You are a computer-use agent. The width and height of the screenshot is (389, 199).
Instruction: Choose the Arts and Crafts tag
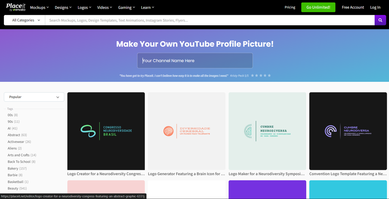click(x=22, y=155)
